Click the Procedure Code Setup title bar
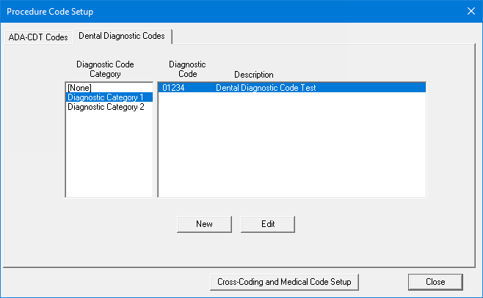This screenshot has height=298, width=483. pyautogui.click(x=220, y=11)
